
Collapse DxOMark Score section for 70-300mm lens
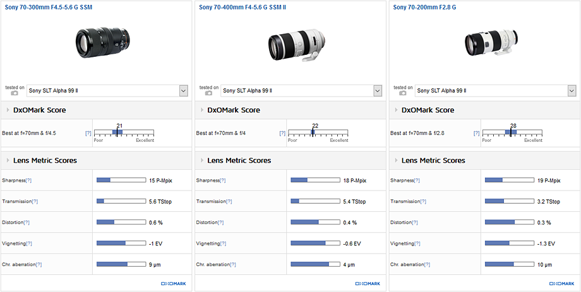(x=8, y=110)
